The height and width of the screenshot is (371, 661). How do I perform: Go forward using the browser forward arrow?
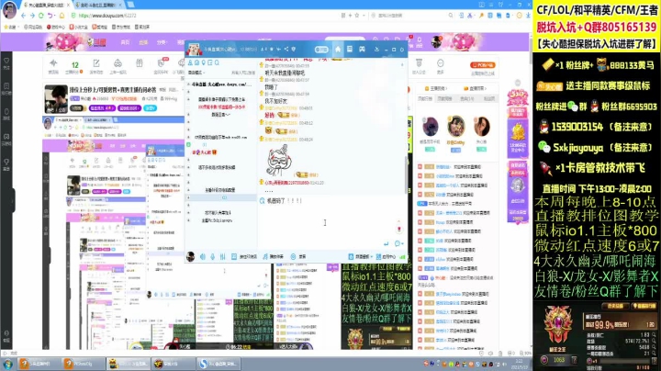point(32,16)
